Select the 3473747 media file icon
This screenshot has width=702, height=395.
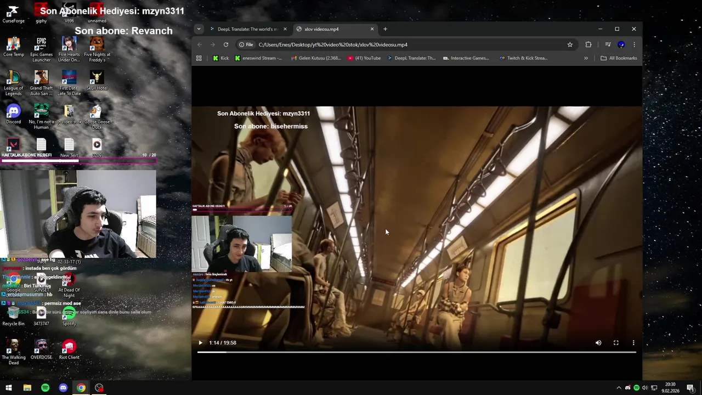(x=41, y=316)
